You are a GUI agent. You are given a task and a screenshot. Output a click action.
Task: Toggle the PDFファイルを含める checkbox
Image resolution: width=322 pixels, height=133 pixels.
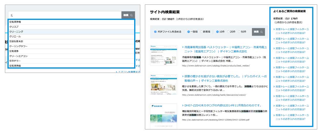[155, 32]
